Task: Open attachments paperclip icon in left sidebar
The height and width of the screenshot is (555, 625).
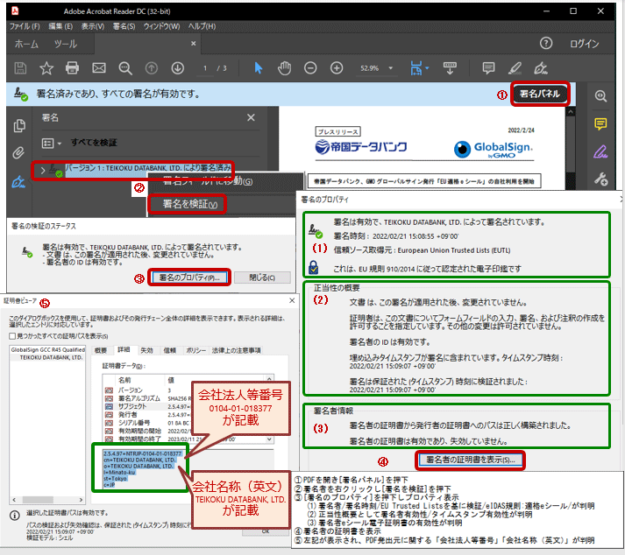Action: click(x=18, y=153)
